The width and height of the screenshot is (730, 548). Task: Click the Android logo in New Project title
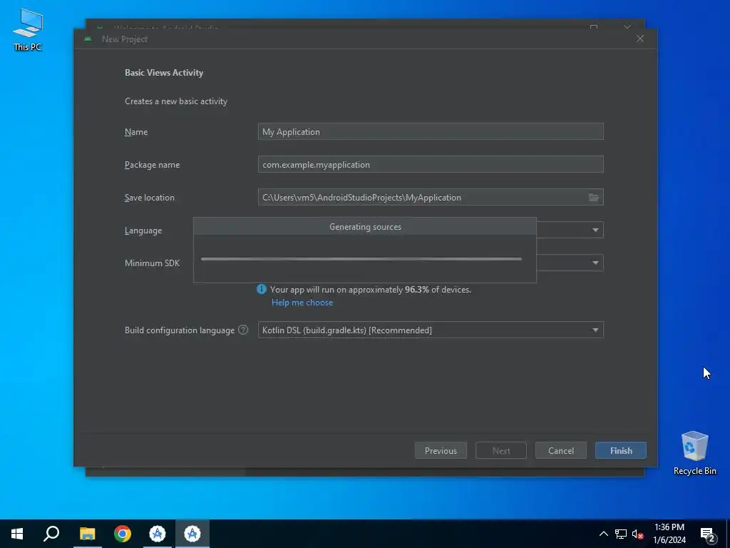88,39
